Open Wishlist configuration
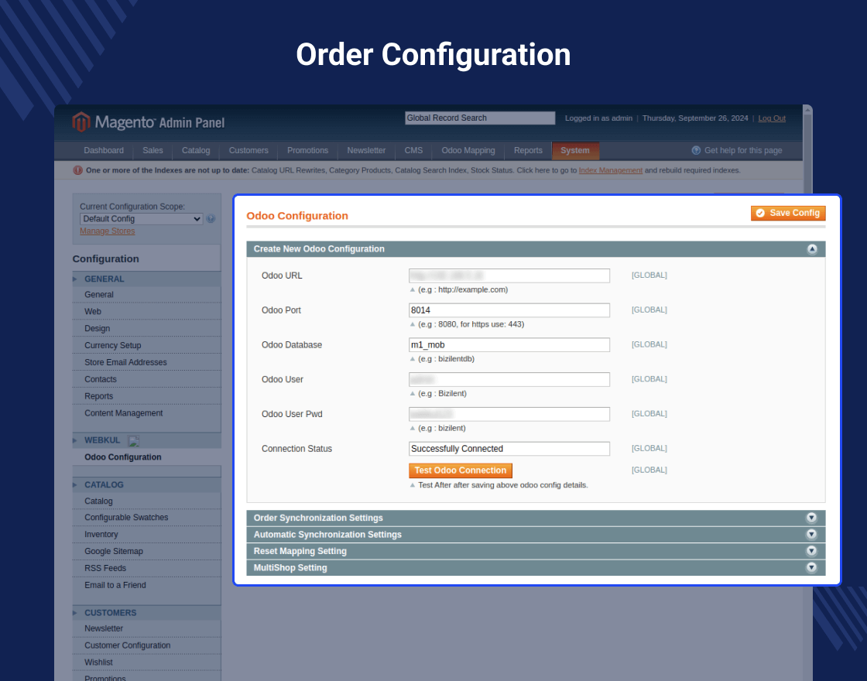867x681 pixels. coord(98,662)
